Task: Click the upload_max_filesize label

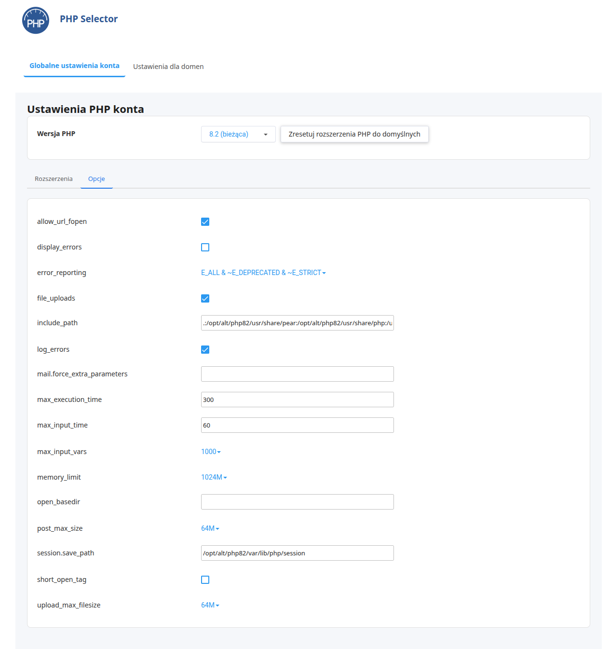Action: [68, 605]
